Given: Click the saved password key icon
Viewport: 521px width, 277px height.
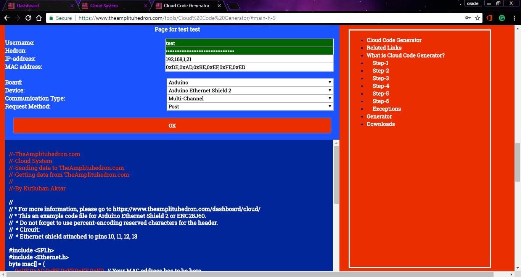Looking at the screenshot, I should [x=468, y=18].
